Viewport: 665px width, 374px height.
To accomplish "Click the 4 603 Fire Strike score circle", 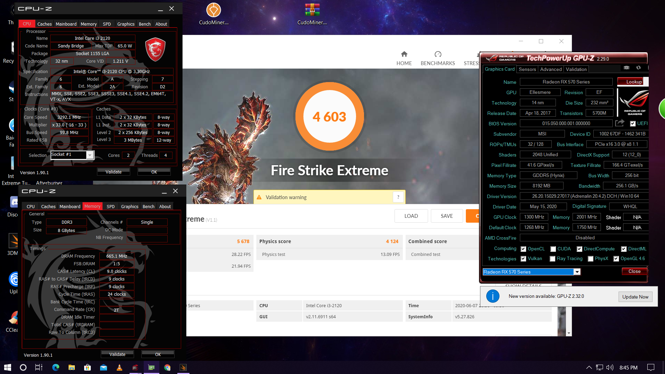I will pos(329,117).
